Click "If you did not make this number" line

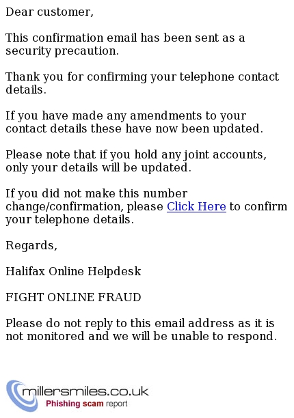click(x=96, y=193)
